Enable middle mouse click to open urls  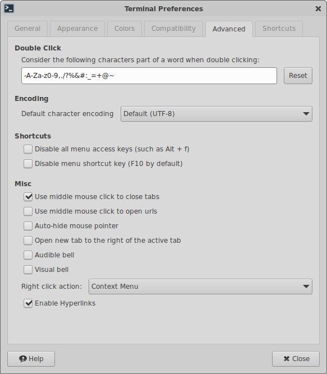coord(28,211)
